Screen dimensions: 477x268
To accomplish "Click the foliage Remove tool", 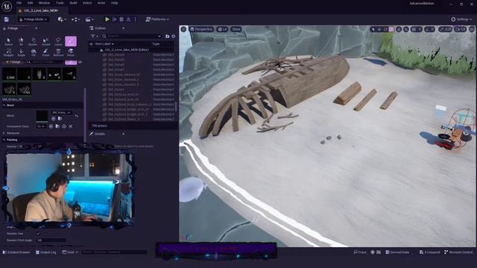I will tap(58, 53).
